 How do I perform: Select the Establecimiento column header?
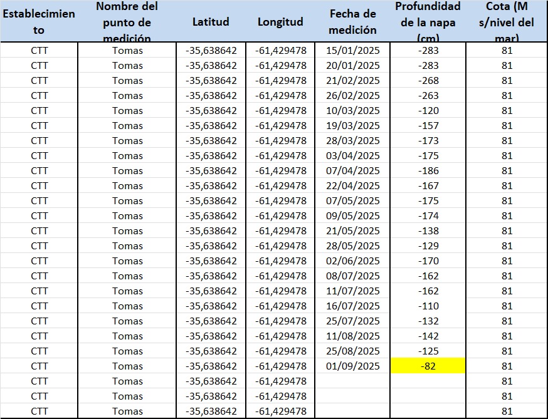(x=39, y=22)
